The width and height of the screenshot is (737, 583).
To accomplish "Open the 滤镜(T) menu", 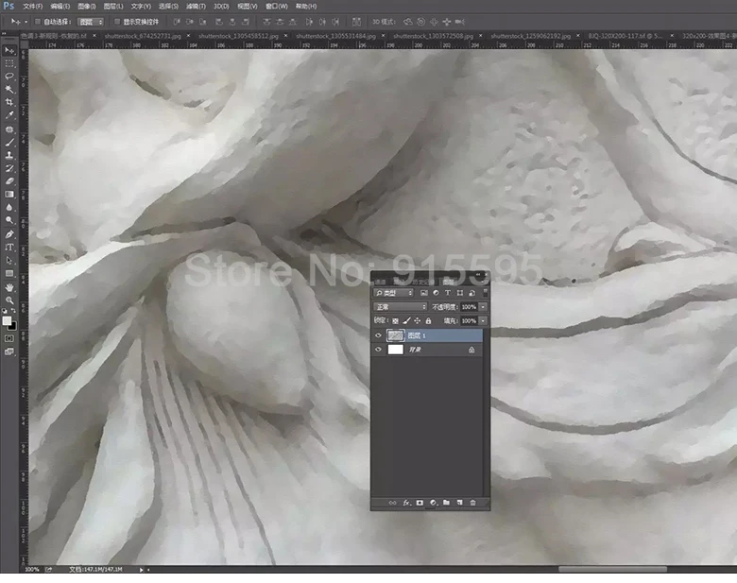I will coord(196,7).
